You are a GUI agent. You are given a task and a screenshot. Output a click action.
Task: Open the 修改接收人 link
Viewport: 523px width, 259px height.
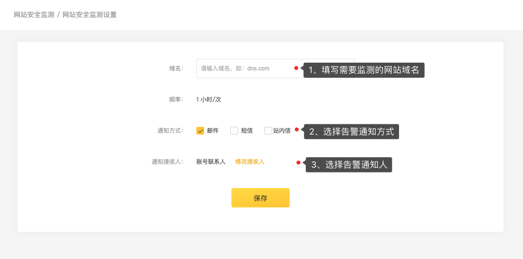click(x=250, y=162)
